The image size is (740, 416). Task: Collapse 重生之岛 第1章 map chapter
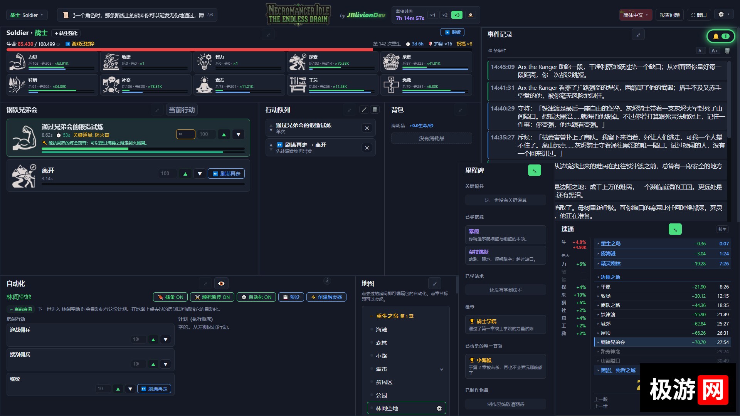point(392,316)
